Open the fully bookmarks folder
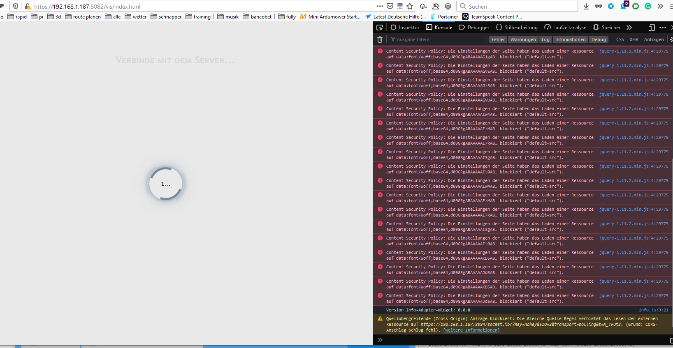 click(287, 17)
